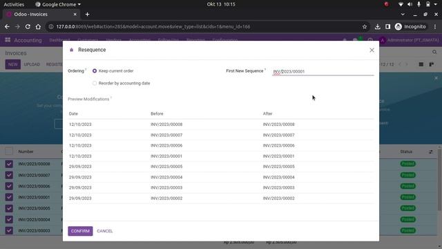The height and width of the screenshot is (249, 442).
Task: Close the Resequence dialog with X
Action: (372, 50)
